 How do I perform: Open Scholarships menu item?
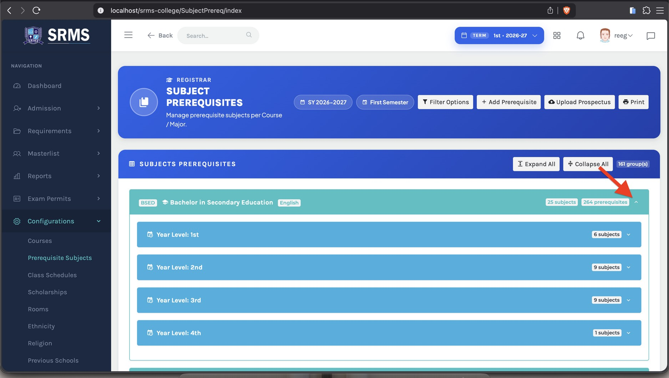coord(47,292)
